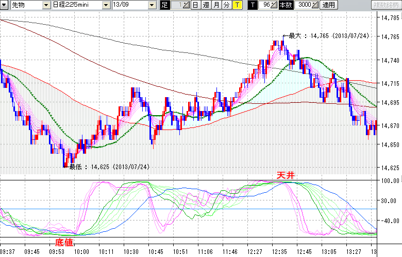
Task: Click the small leftmost toolbar dropdown arrow
Action: pyautogui.click(x=4, y=5)
